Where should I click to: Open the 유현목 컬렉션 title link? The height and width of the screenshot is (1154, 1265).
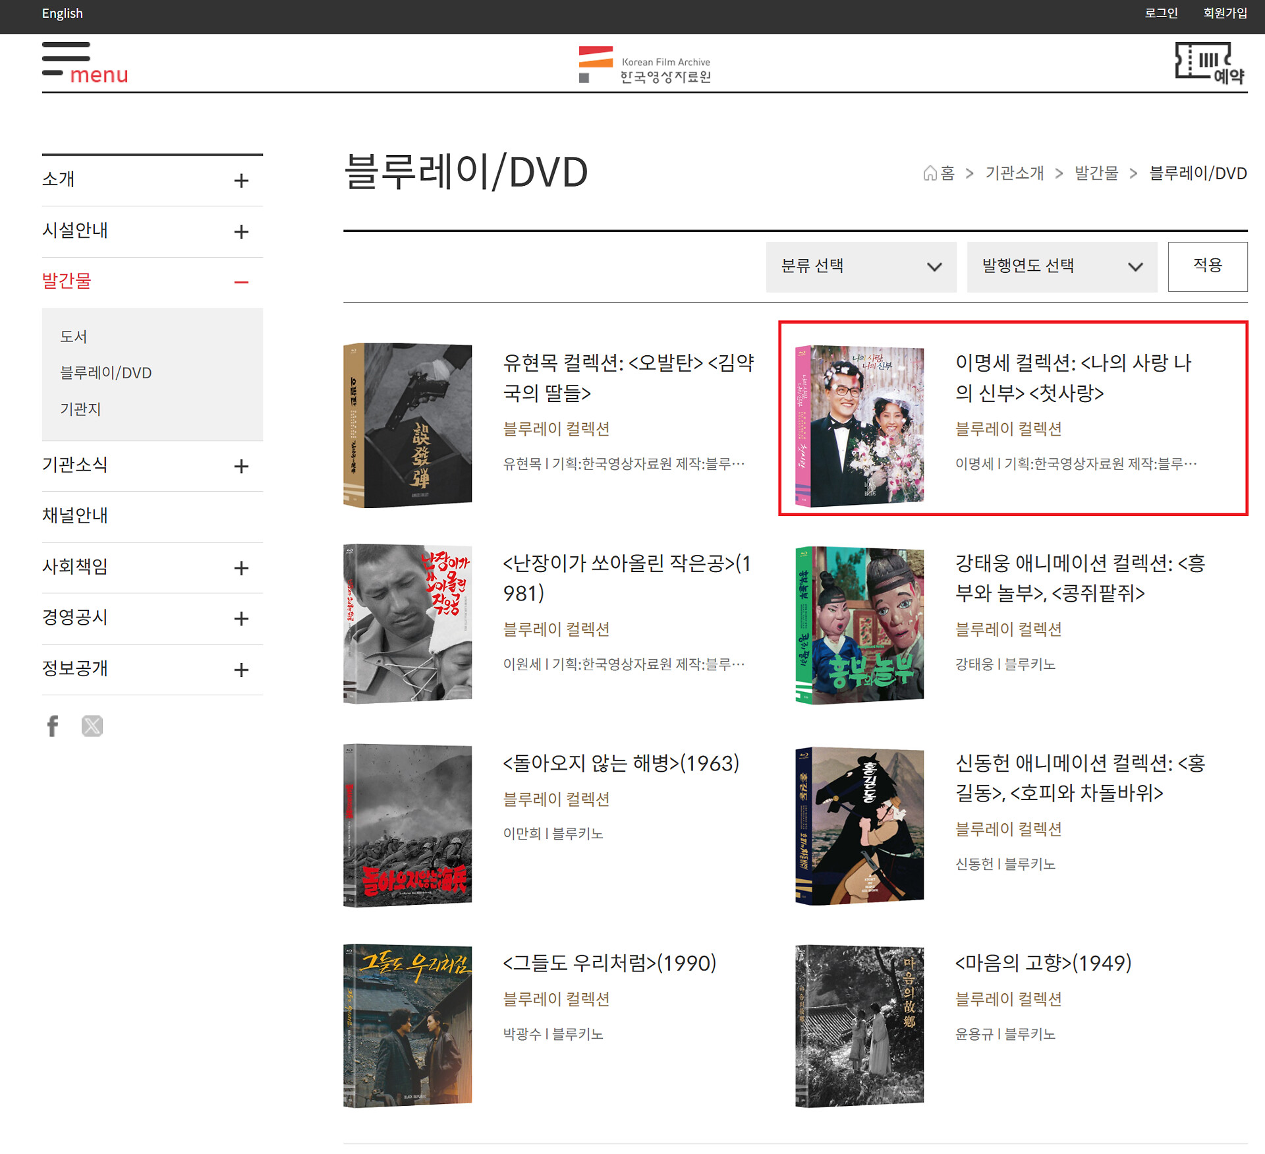point(629,378)
